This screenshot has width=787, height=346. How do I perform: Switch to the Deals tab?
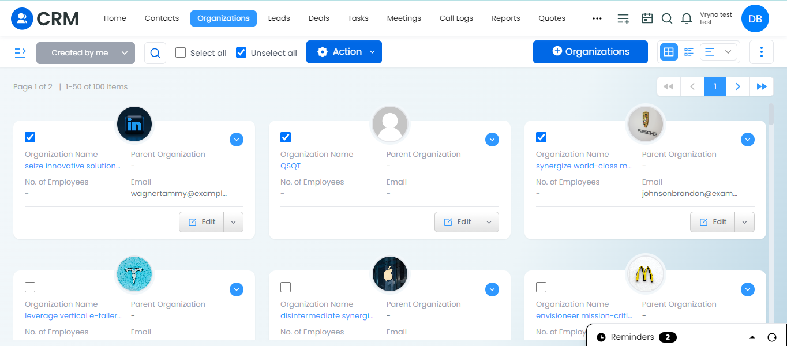(x=319, y=18)
